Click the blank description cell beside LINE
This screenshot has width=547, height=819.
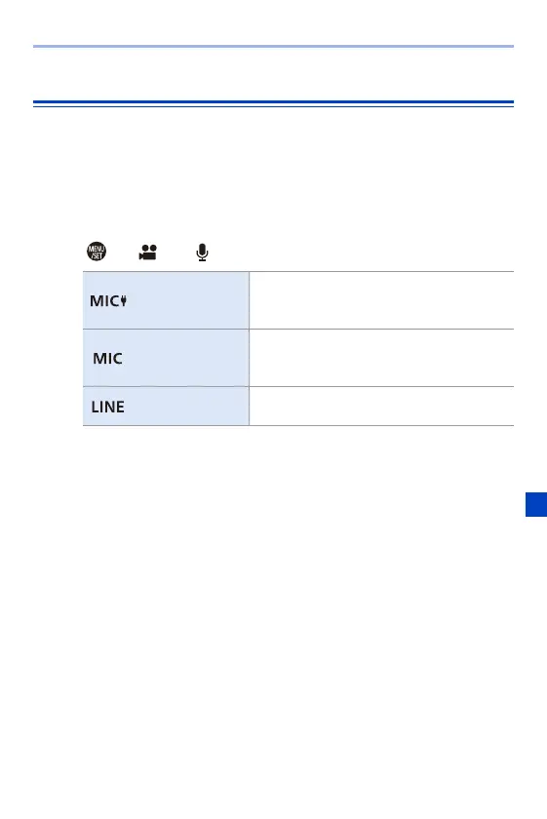tap(381, 407)
